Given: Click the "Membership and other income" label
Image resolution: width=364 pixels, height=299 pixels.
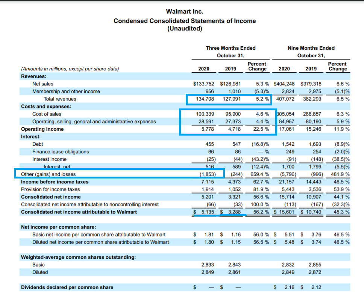Looking at the screenshot, I should [66, 92].
